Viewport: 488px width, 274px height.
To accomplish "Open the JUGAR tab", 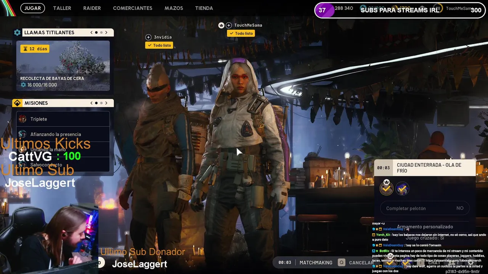I will 32,8.
